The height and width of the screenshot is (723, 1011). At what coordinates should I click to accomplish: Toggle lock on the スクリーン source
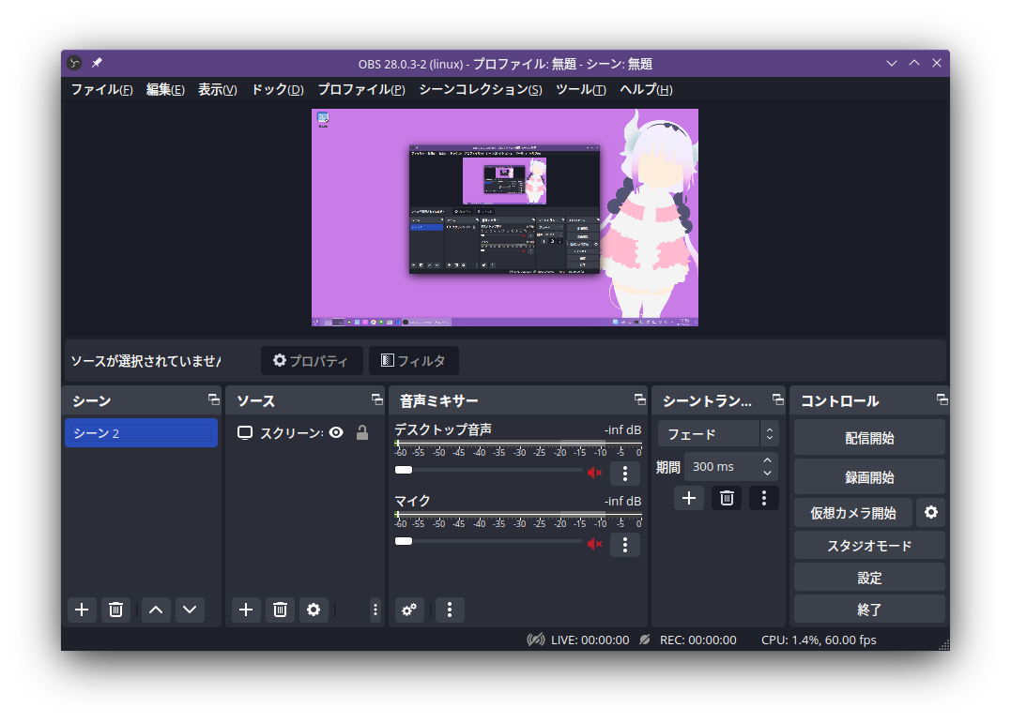[x=361, y=433]
